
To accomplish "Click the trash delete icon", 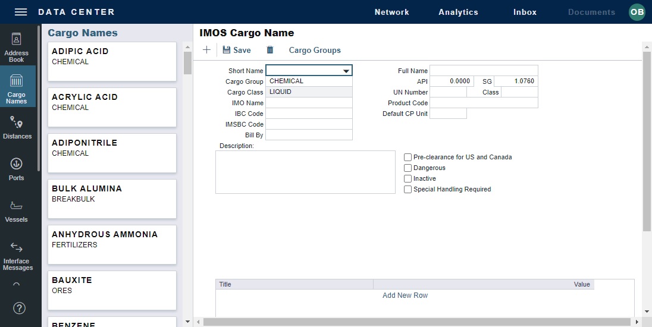I will [x=270, y=50].
